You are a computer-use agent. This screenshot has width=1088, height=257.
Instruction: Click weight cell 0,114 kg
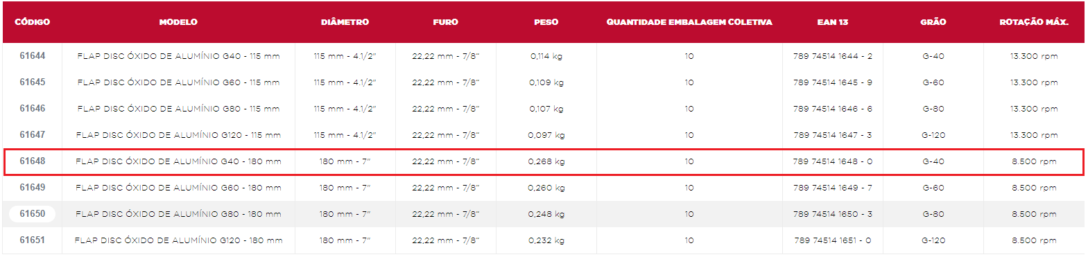click(x=546, y=56)
